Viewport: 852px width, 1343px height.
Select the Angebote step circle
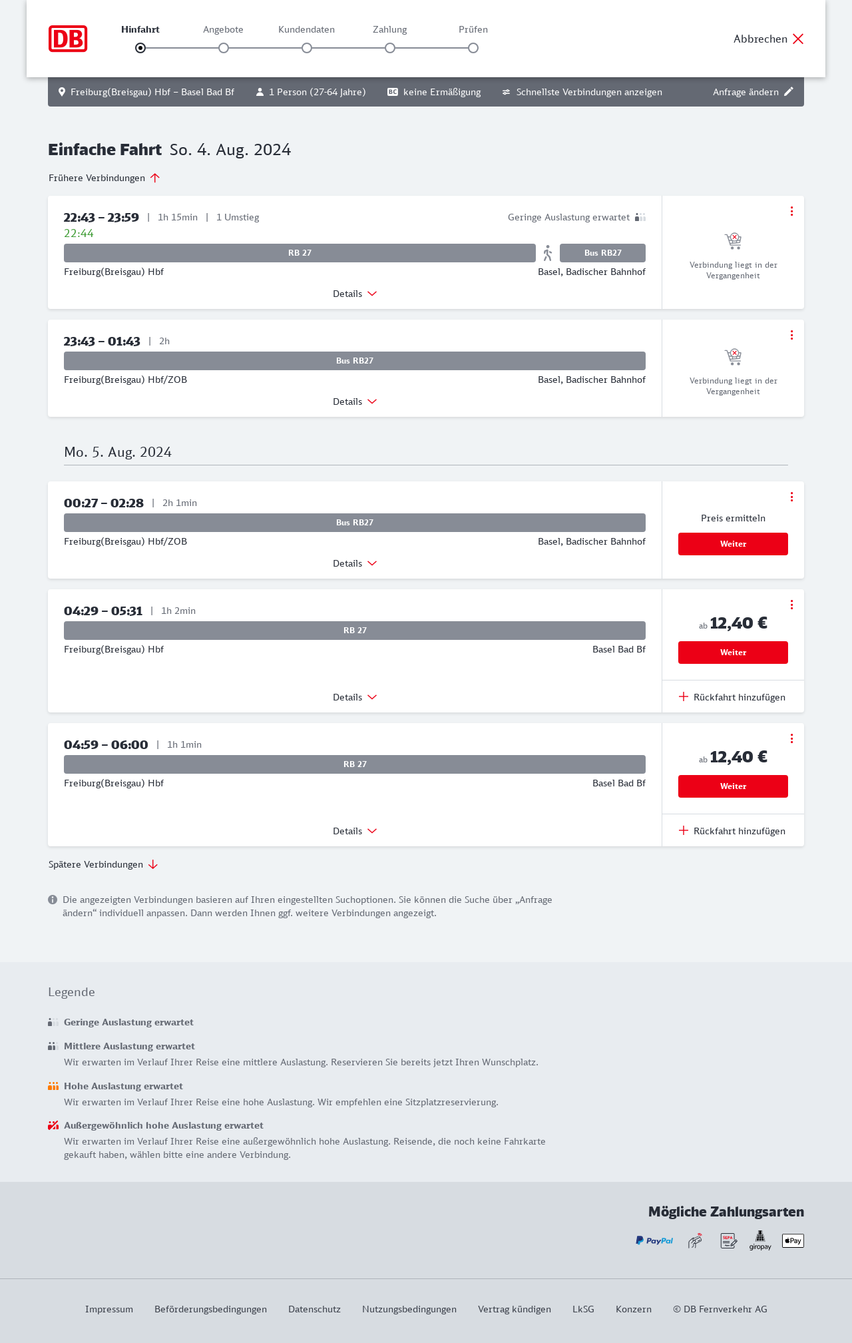224,48
